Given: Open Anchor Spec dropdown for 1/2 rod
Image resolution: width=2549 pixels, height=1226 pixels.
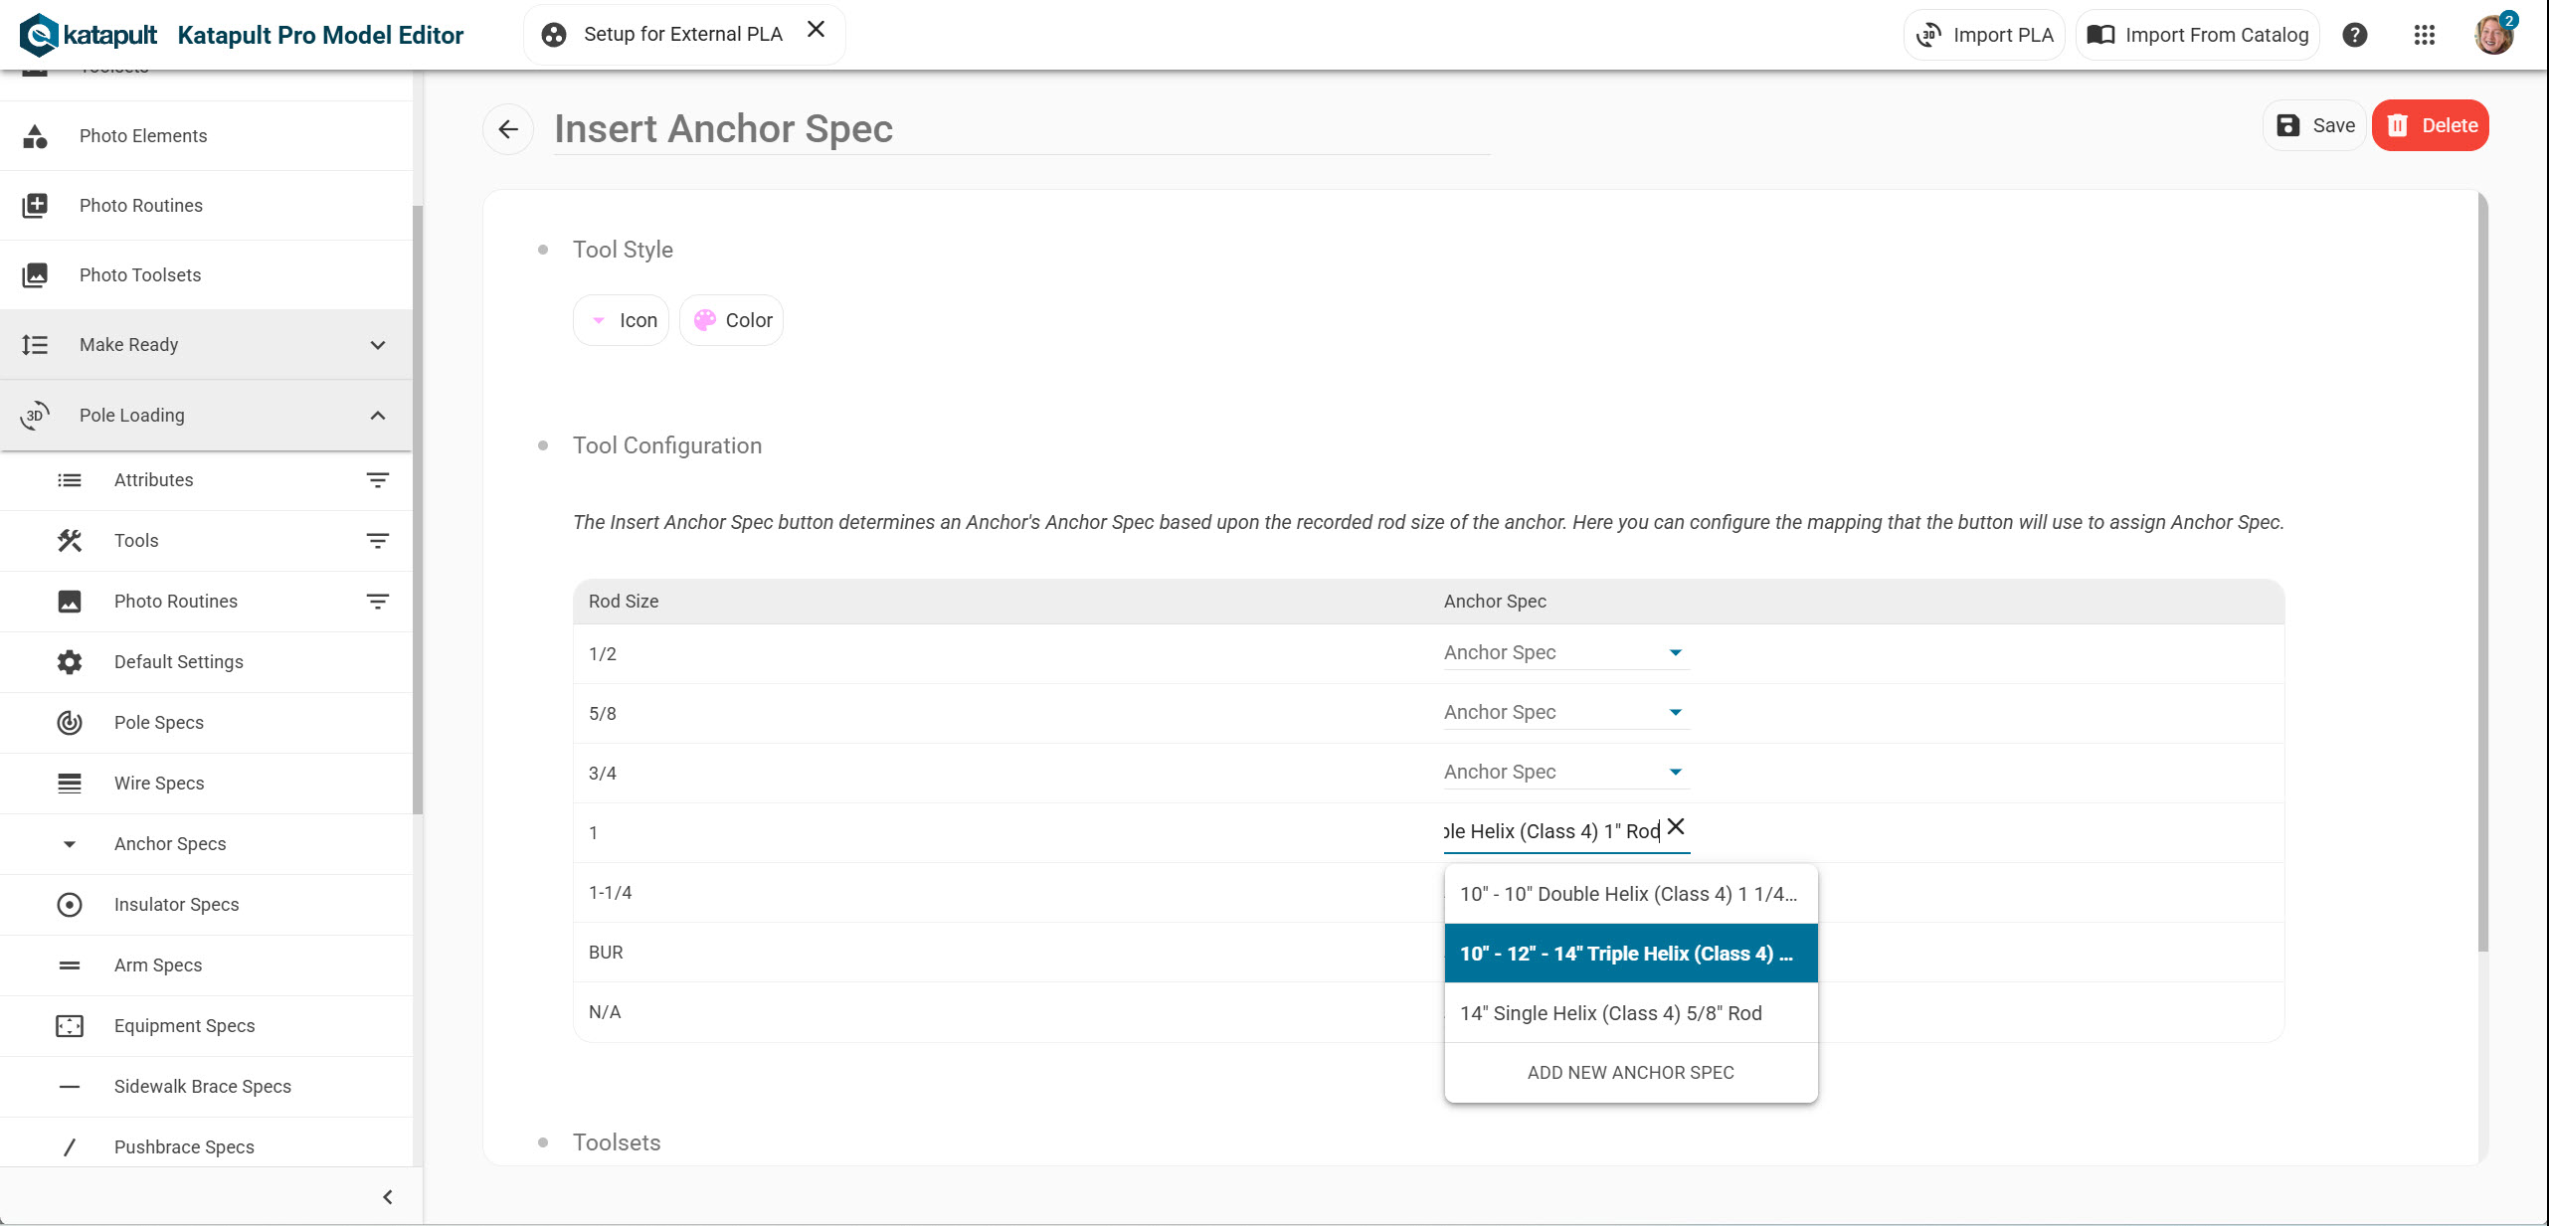Looking at the screenshot, I should click(1565, 653).
